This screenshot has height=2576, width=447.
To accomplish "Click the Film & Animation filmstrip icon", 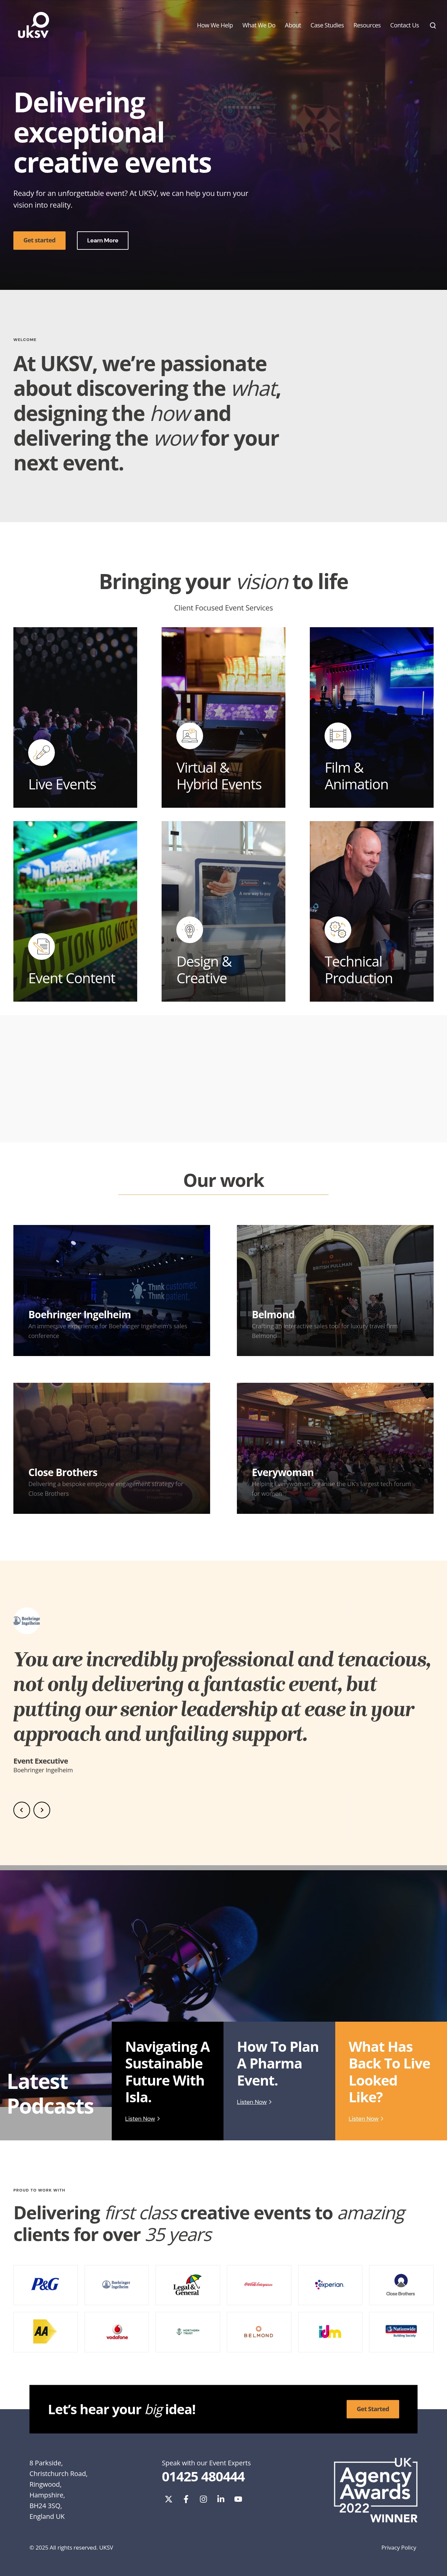I will pos(338,736).
